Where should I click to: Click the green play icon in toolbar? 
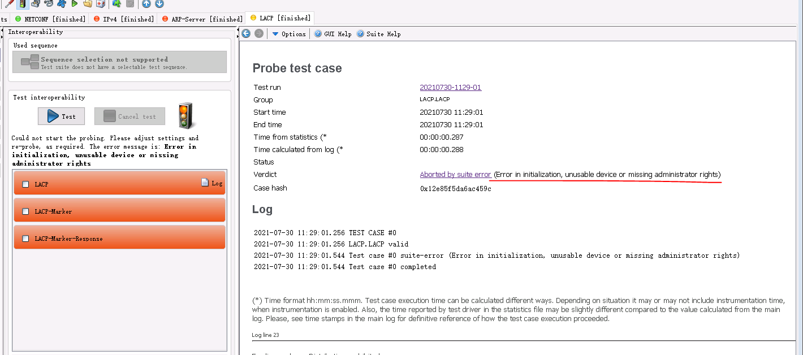(x=75, y=4)
